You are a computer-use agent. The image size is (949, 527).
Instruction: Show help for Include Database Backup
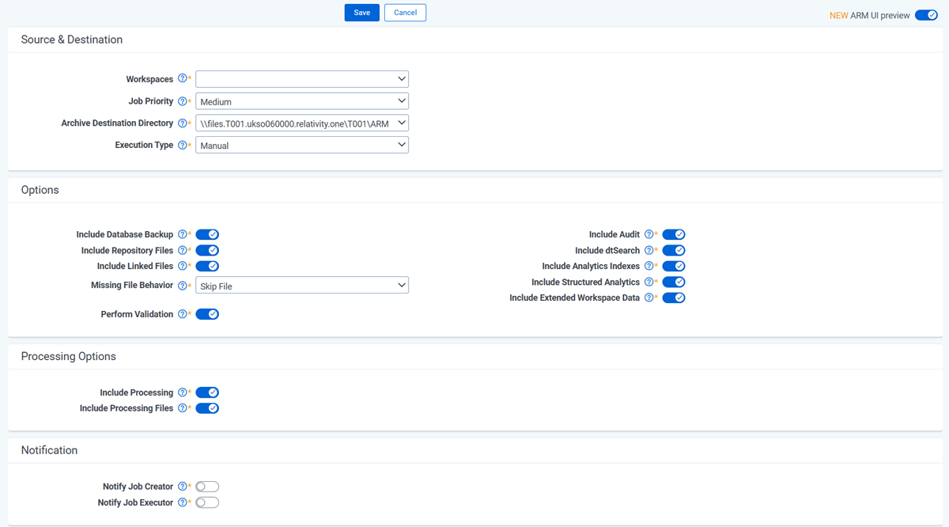[x=183, y=235]
